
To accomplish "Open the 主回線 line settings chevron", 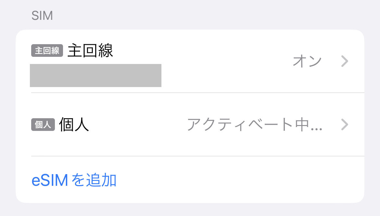I will point(345,61).
